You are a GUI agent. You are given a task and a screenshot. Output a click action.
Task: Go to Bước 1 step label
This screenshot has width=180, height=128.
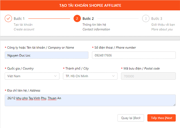[19, 19]
